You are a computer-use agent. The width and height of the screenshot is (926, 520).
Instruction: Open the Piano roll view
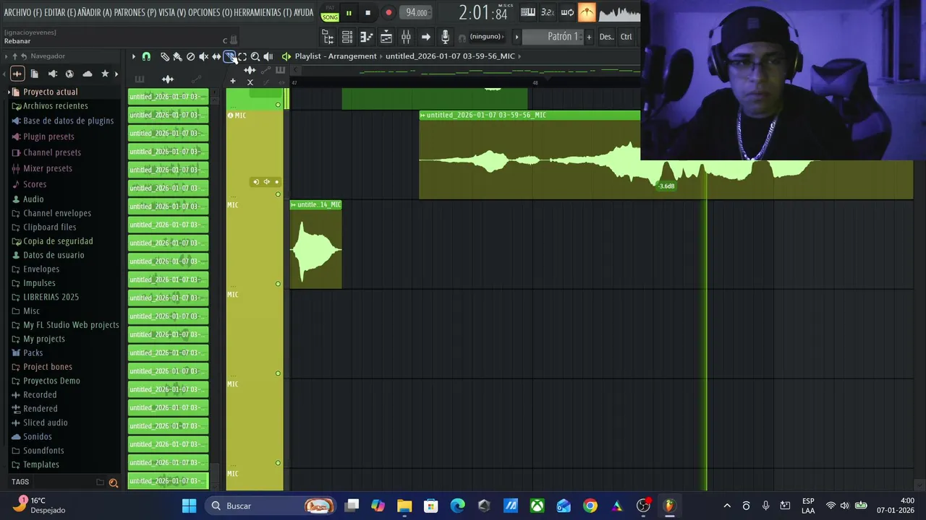tap(367, 37)
